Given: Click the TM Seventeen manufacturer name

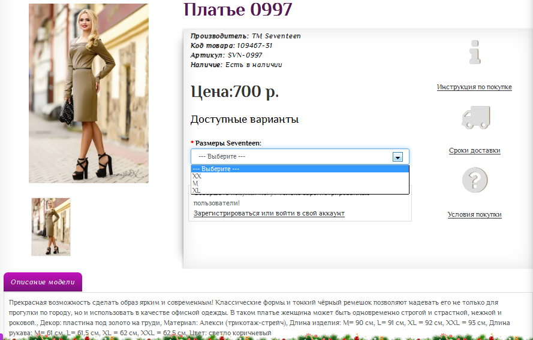Looking at the screenshot, I should [x=276, y=36].
